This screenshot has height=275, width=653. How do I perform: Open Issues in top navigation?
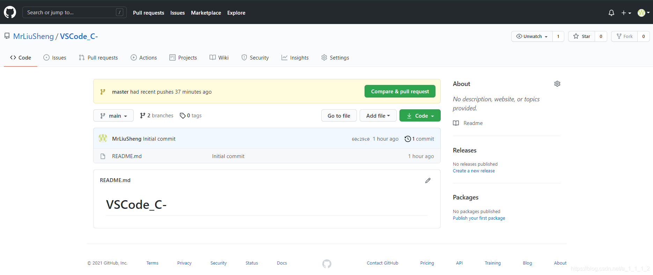(177, 13)
